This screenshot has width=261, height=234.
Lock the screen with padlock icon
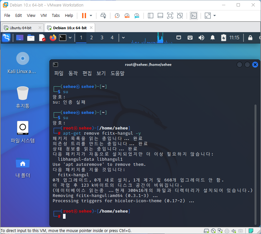[250, 38]
